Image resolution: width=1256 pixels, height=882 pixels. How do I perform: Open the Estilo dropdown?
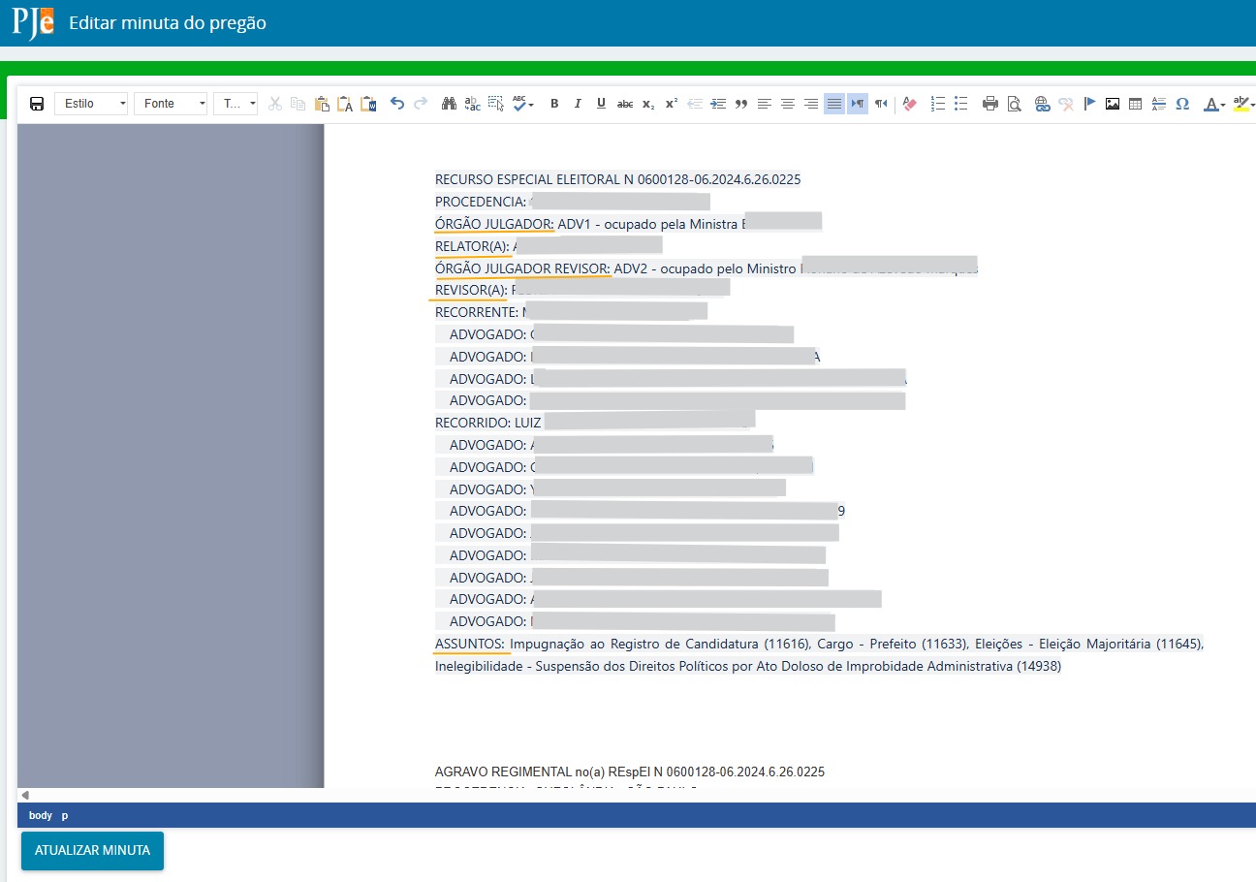coord(91,104)
